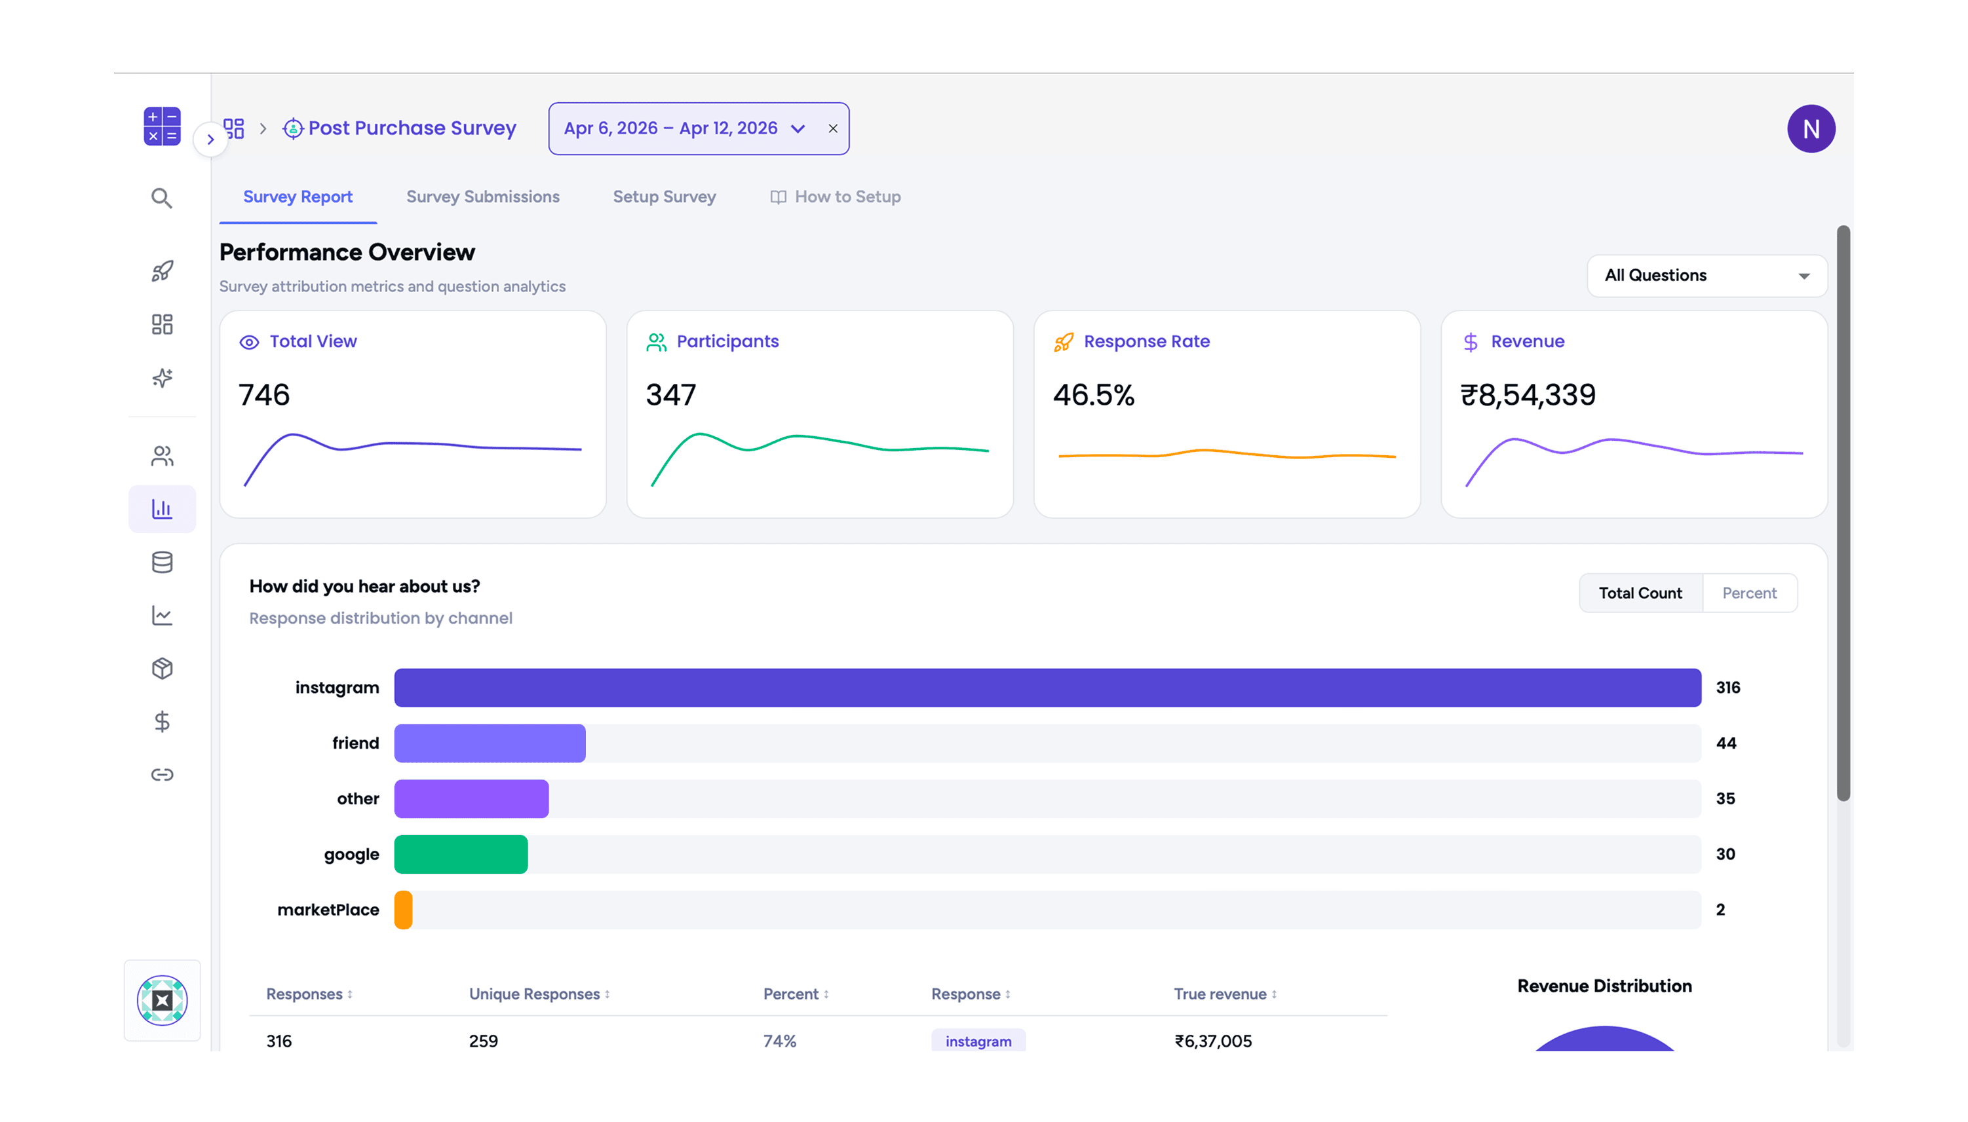Clear the selected date range
1968x1122 pixels.
(832, 128)
